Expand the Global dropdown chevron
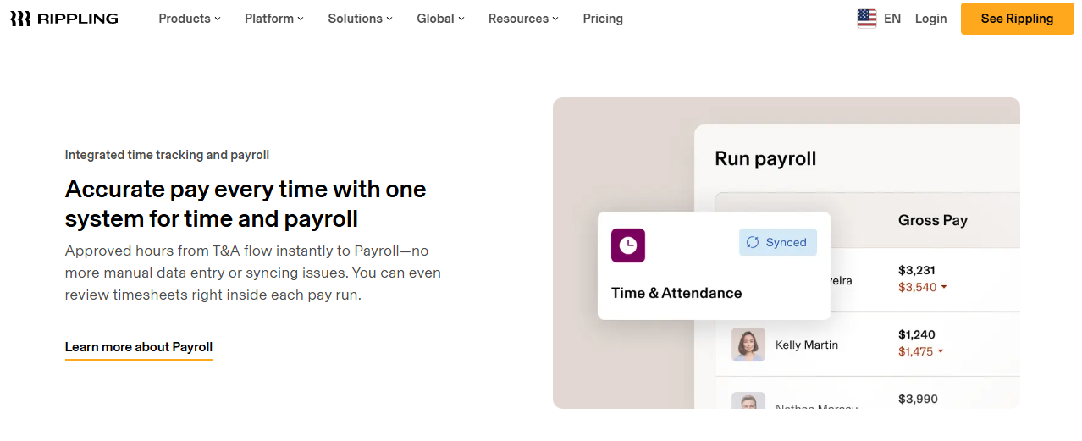Viewport: 1082px width, 441px height. [461, 19]
